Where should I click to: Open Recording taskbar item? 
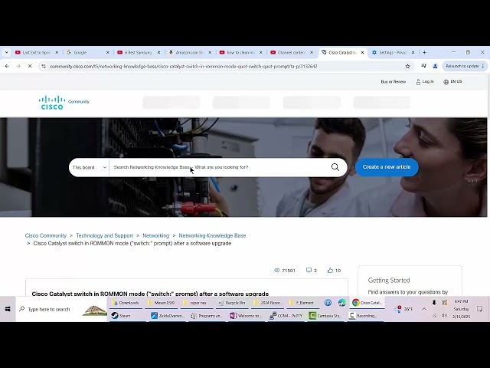click(363, 315)
